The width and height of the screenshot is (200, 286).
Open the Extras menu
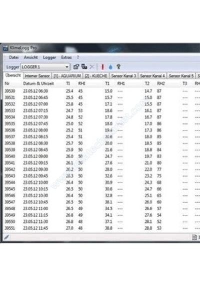(66, 57)
